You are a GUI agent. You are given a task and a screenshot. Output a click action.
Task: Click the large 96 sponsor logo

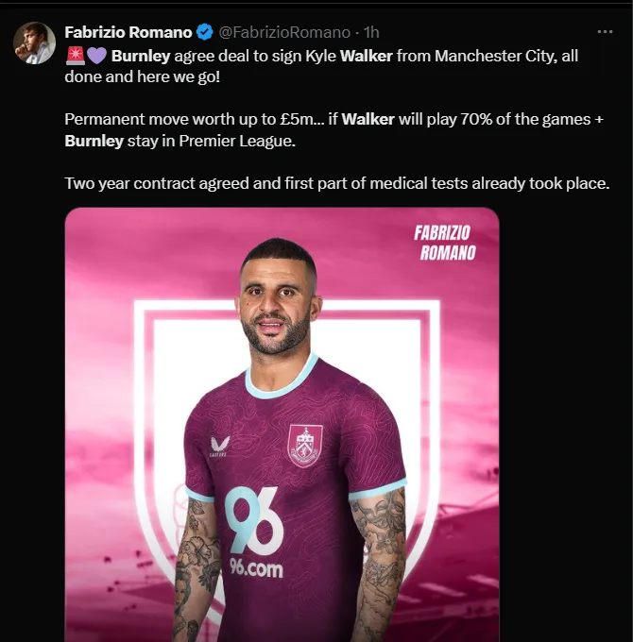(254, 521)
